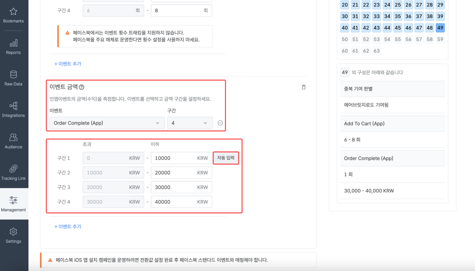
Task: Open Settings gear icon
Action: click(x=14, y=232)
